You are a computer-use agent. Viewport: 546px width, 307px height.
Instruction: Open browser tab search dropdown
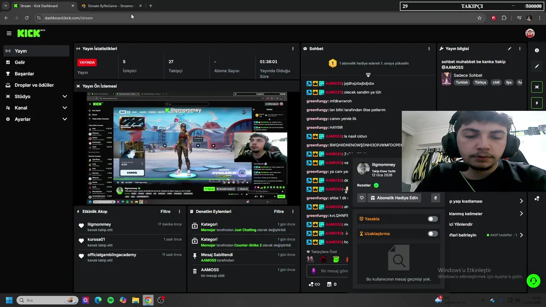pyautogui.click(x=6, y=6)
